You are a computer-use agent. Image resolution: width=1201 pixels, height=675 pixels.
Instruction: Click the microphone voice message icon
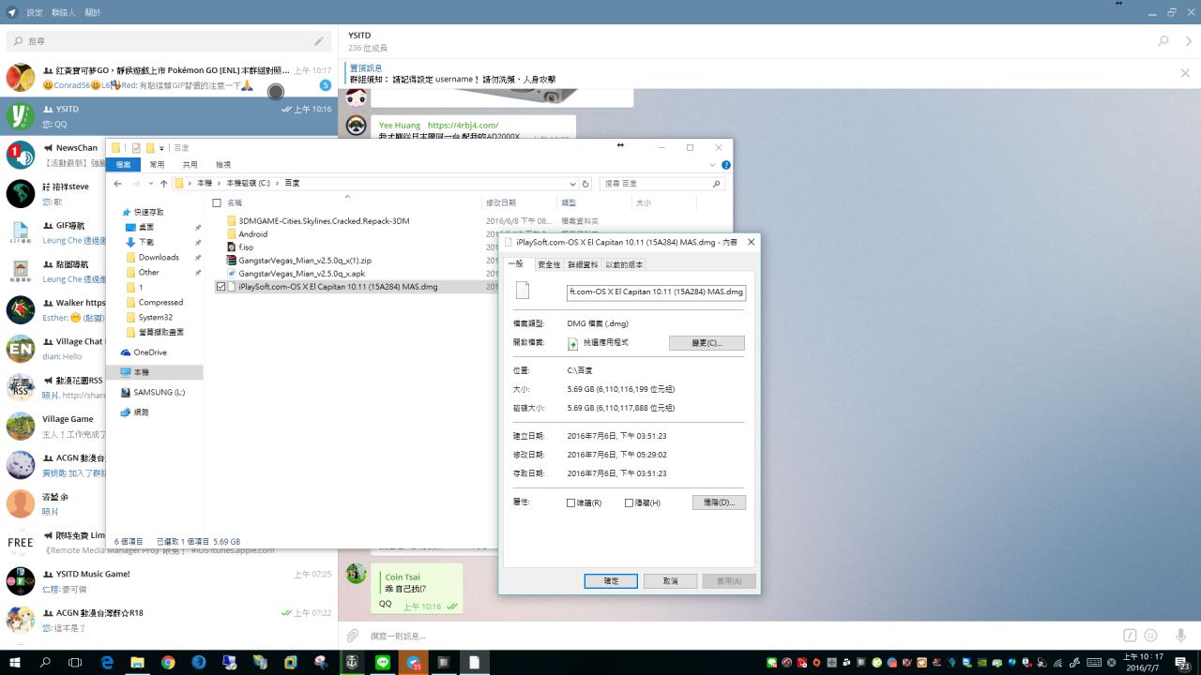click(x=1180, y=636)
